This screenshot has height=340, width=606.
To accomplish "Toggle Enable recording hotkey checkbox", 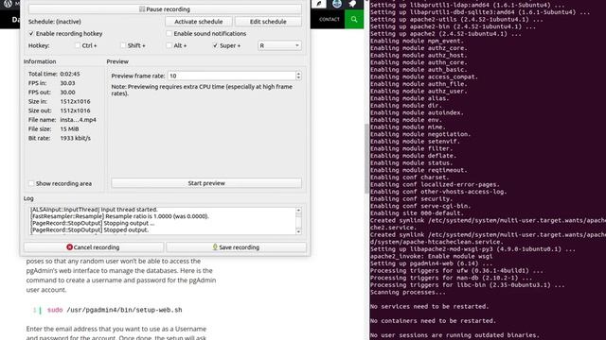I will point(31,34).
